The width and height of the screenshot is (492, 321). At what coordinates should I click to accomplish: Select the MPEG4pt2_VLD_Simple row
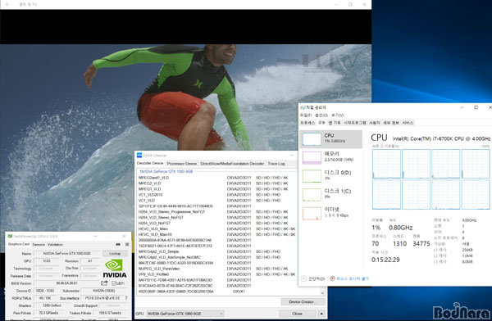tap(216, 251)
